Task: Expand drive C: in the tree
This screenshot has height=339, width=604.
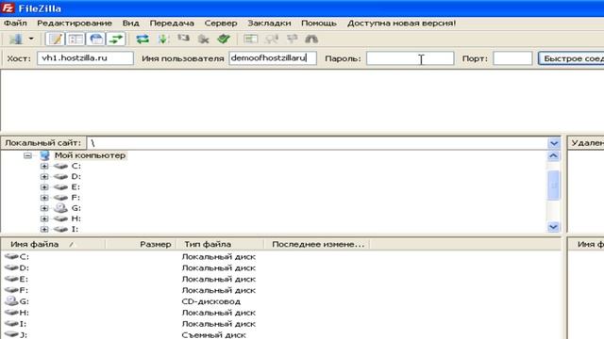Action: [44, 166]
